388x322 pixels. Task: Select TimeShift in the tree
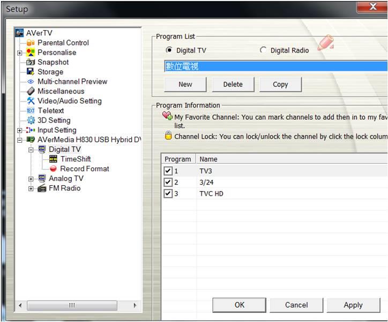[76, 159]
